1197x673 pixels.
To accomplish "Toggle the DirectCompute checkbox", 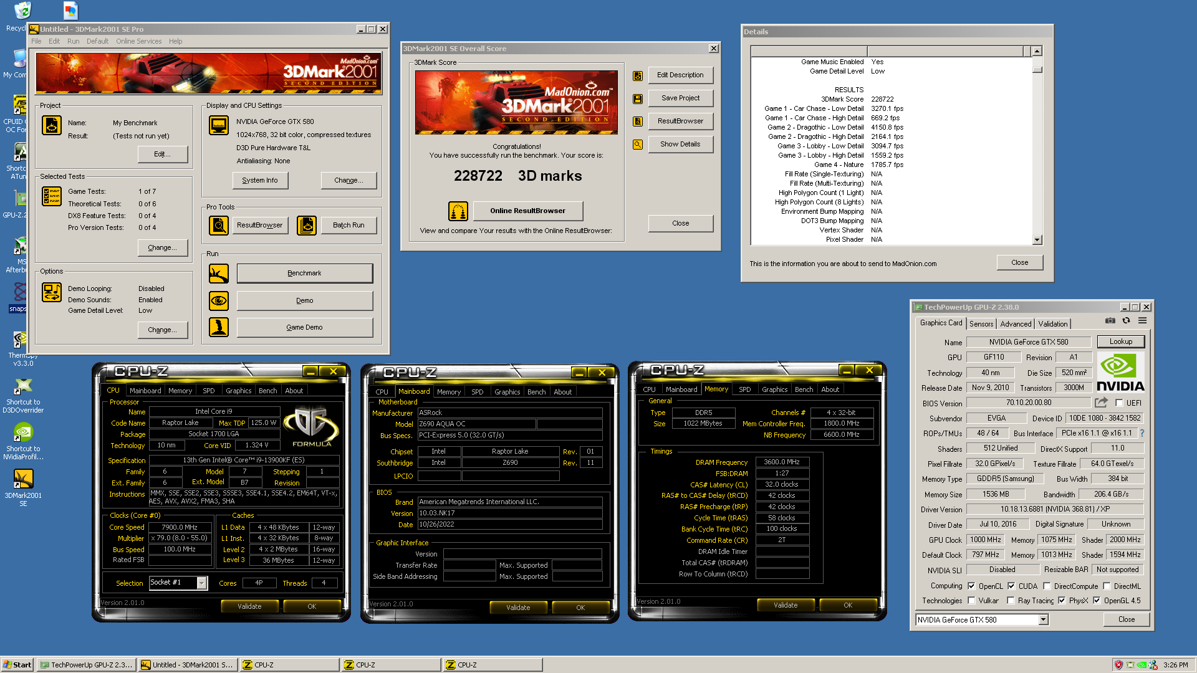I will click(1047, 586).
